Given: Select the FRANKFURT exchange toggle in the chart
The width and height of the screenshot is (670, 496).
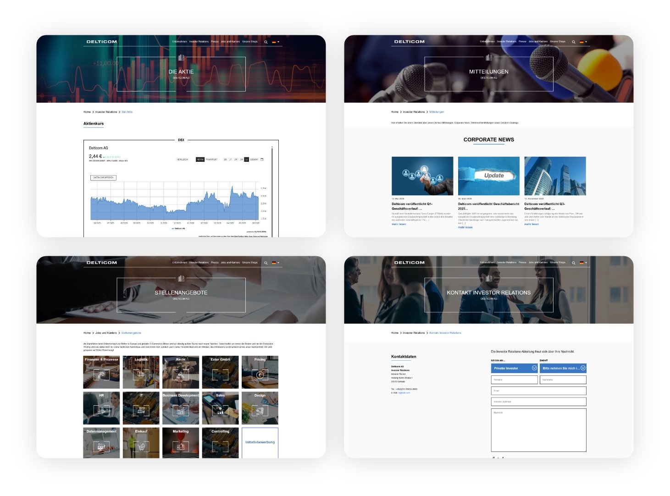Looking at the screenshot, I should pyautogui.click(x=211, y=160).
